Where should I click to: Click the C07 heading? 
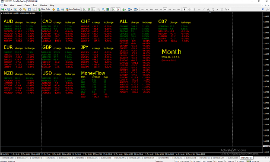pyautogui.click(x=162, y=21)
